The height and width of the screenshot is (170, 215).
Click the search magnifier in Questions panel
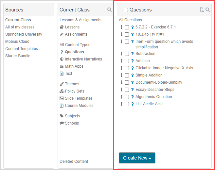tap(207, 10)
